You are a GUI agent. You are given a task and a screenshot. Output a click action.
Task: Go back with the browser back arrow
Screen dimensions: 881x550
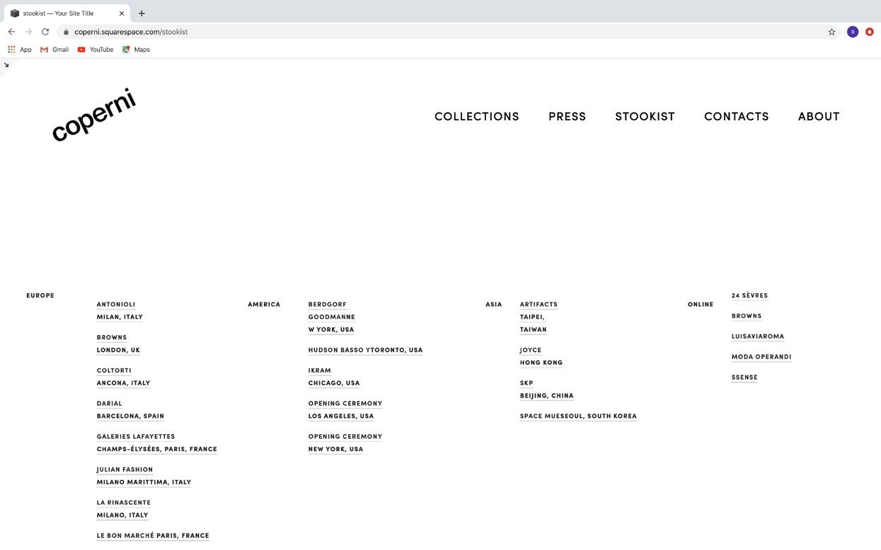pos(11,32)
